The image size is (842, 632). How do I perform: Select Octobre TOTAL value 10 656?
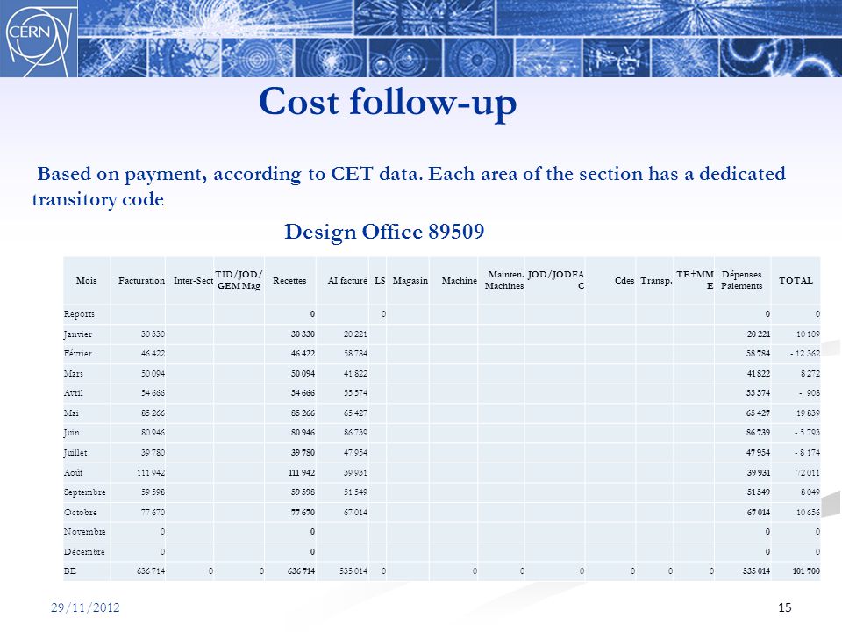tap(808, 512)
